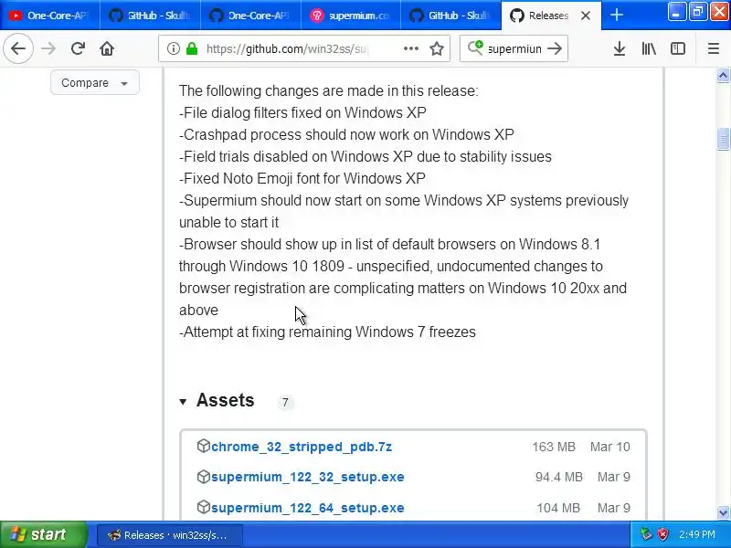Bookmark this page with the star
This screenshot has height=548, width=731.
pyautogui.click(x=437, y=48)
